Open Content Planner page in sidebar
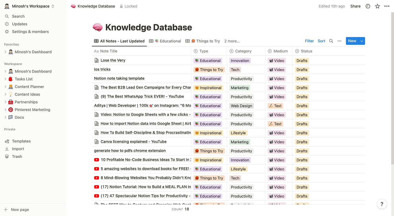Image resolution: width=394 pixels, height=216 pixels. [x=29, y=87]
